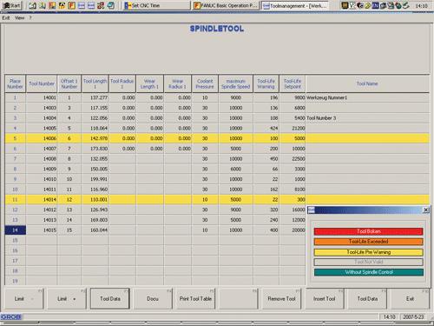This screenshot has width=434, height=326.
Task: Select tool length cell 199.991
Action: pos(95,179)
